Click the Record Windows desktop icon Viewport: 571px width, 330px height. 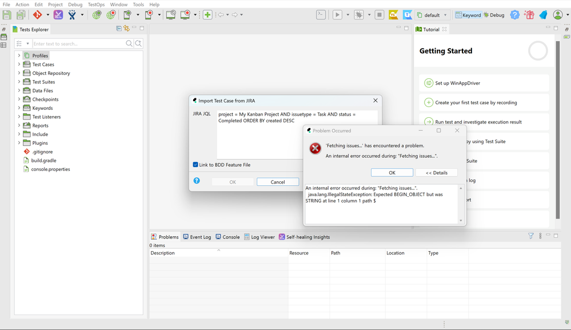tap(185, 15)
